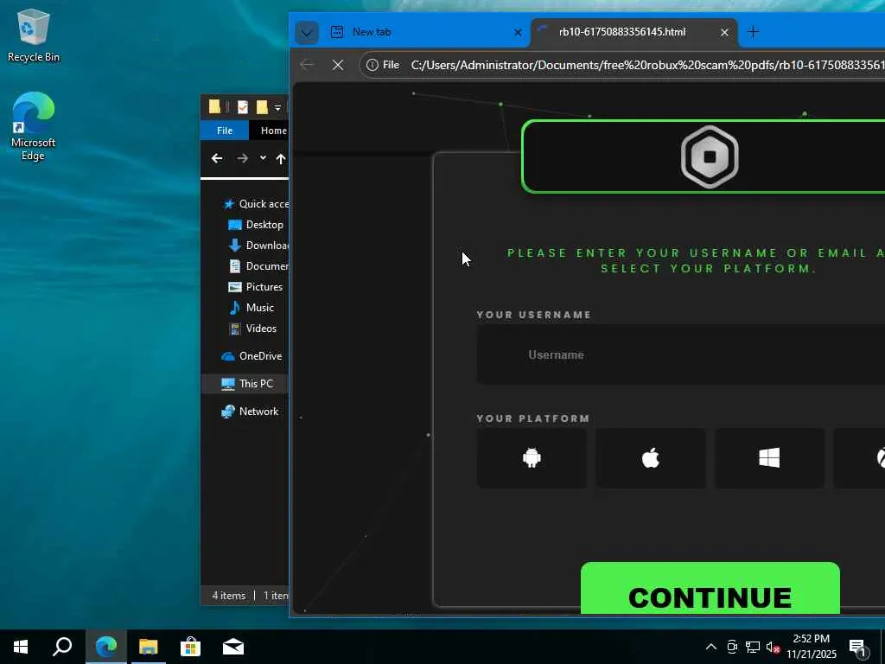The height and width of the screenshot is (664, 885).
Task: Open network status tray icon
Action: [x=753, y=647]
